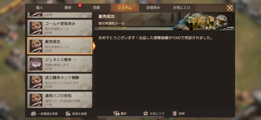Close the mail window with X icon
261x120 pixels.
[x=230, y=8]
